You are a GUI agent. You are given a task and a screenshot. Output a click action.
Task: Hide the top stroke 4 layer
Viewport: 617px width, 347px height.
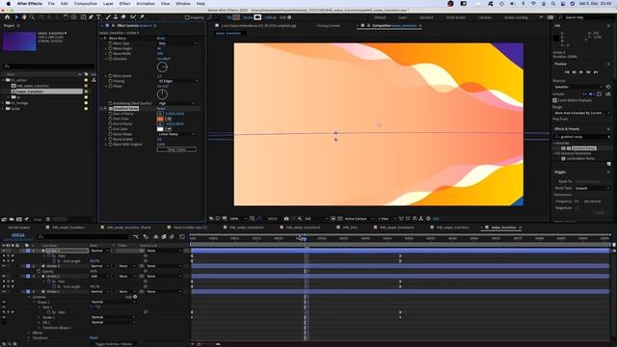pos(4,251)
